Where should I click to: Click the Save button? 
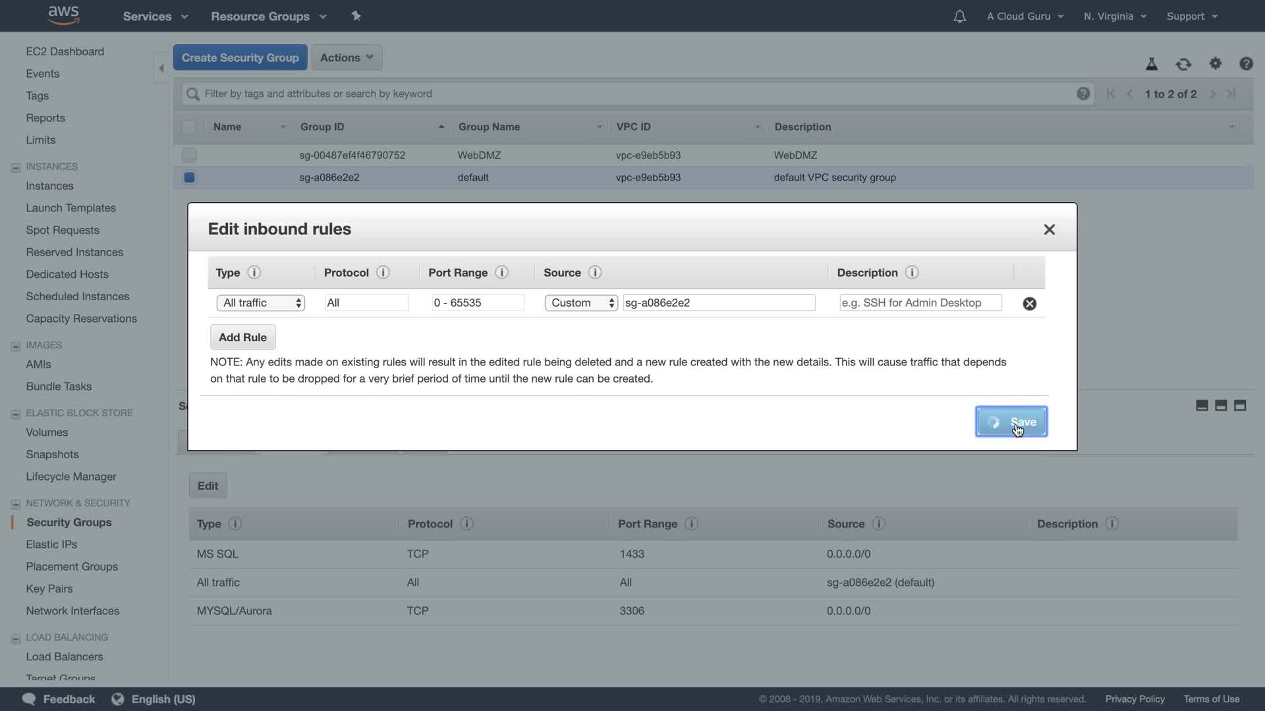point(1011,422)
